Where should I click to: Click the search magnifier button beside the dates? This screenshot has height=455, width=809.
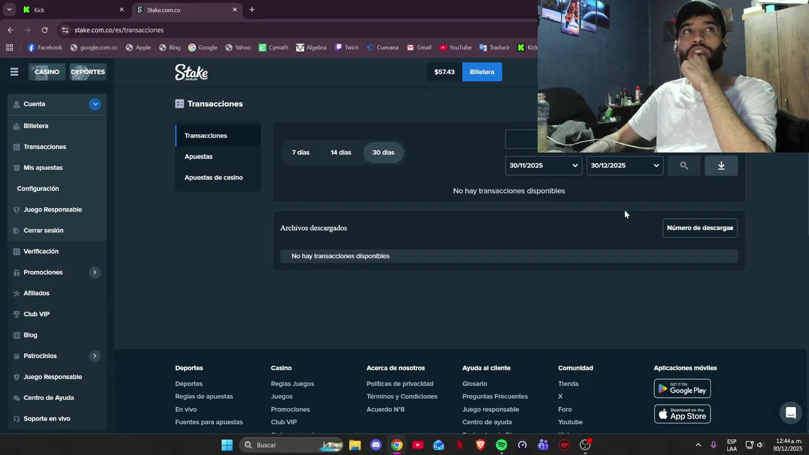(684, 166)
